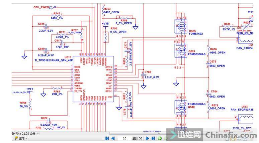Click the C784 capacitor label

pyautogui.click(x=214, y=91)
